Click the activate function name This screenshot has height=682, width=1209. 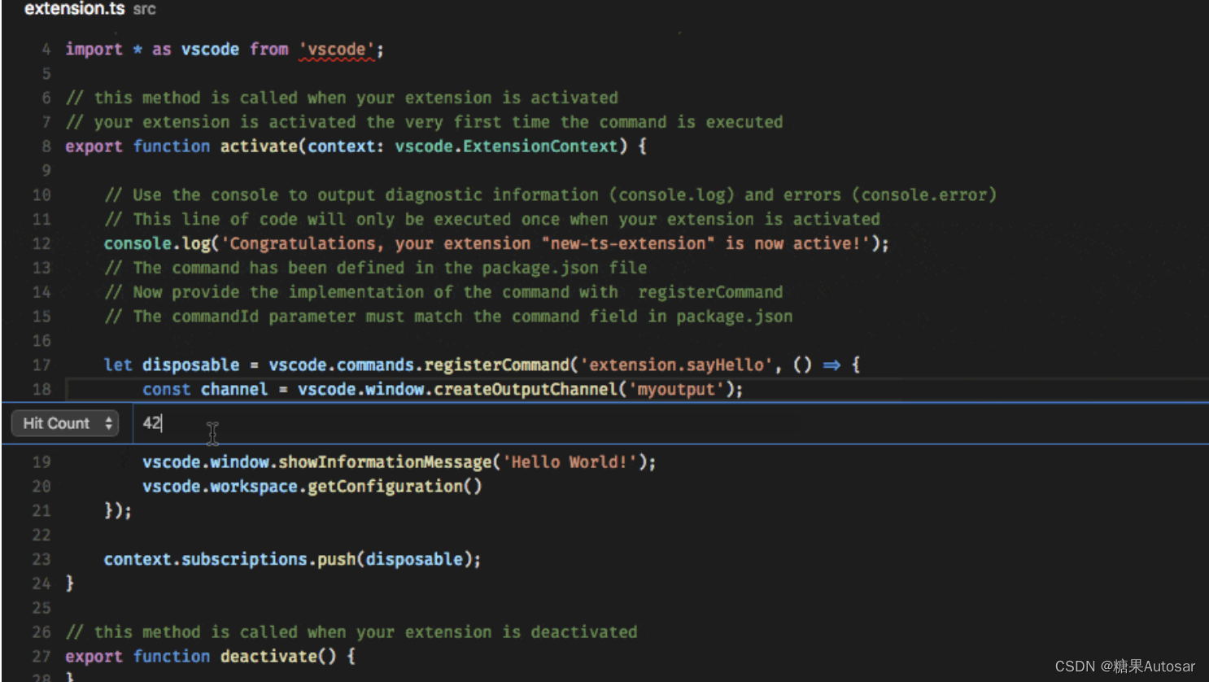[x=259, y=146]
